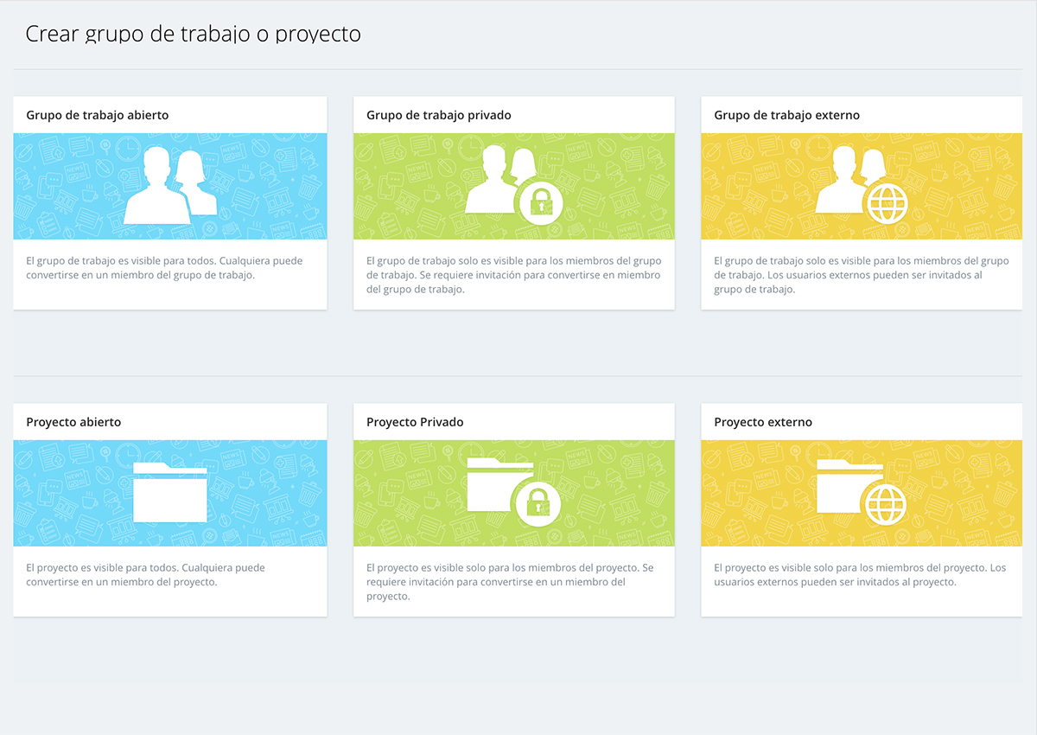Pick the 'Proyecto externo' title

[763, 422]
